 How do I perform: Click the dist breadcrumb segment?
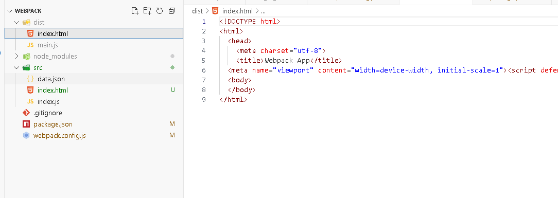197,11
